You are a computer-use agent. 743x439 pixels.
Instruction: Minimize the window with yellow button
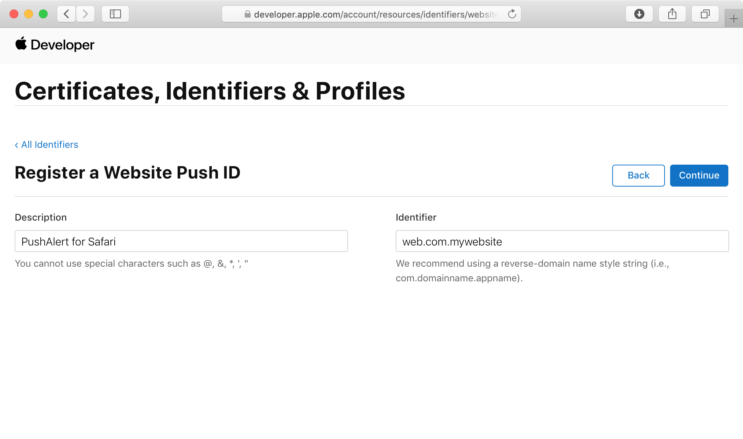(x=29, y=14)
